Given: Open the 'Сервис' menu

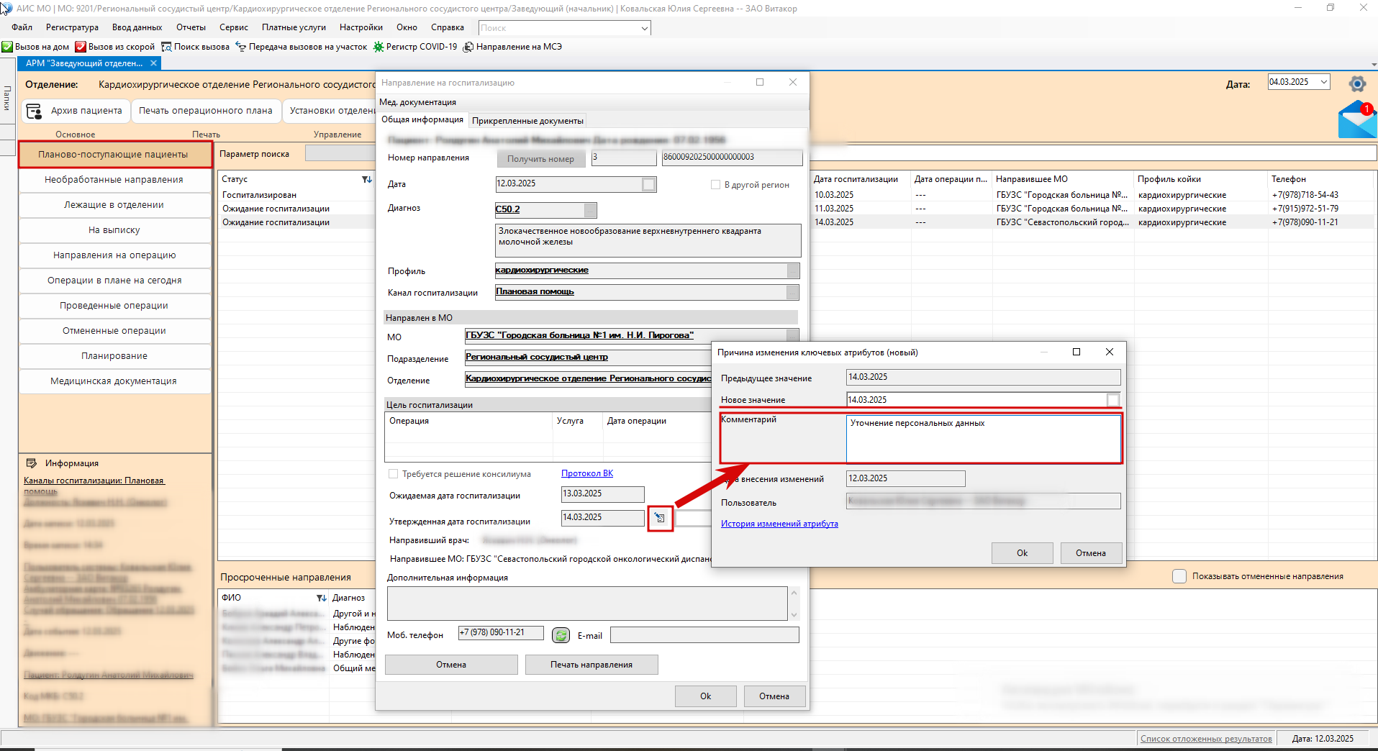Looking at the screenshot, I should pyautogui.click(x=233, y=27).
